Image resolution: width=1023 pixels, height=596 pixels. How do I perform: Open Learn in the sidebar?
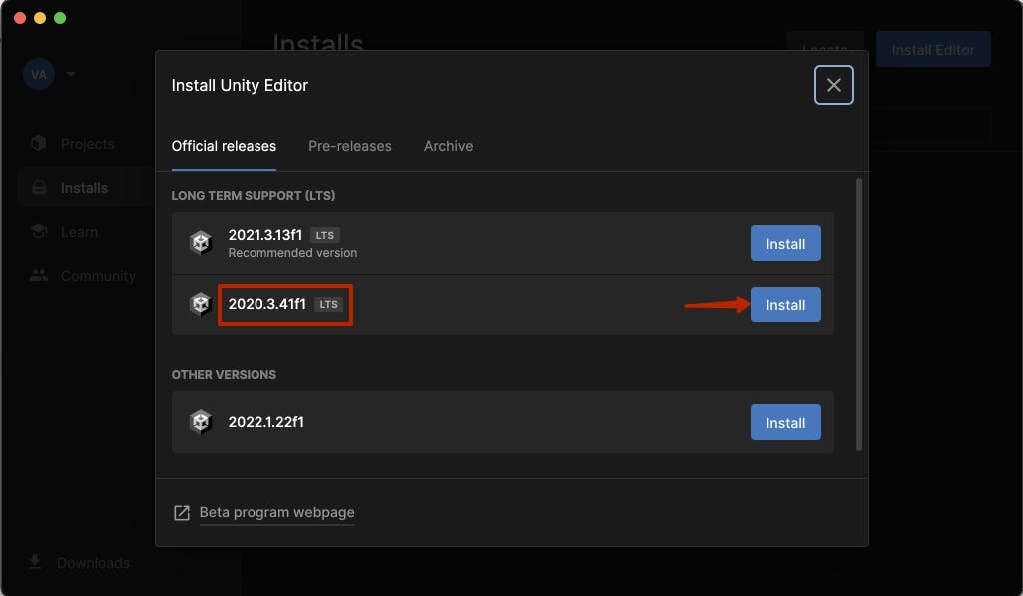pyautogui.click(x=79, y=232)
